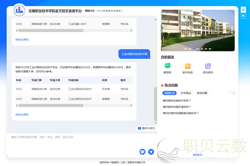Select the 其他问题 hot-question tab
250x166 pixels.
202,93
